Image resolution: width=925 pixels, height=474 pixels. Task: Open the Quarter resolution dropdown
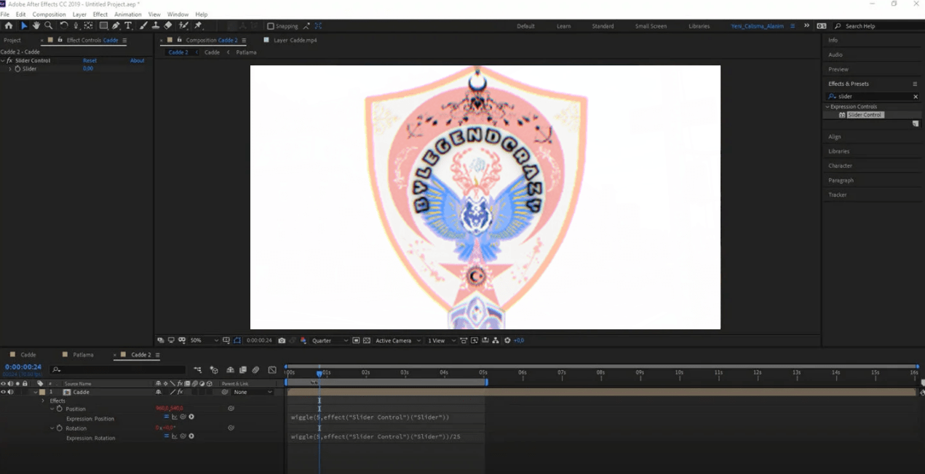330,340
